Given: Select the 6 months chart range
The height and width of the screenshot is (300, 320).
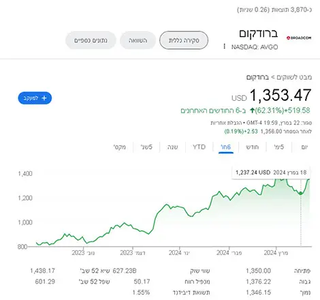Looking at the screenshot, I should pyautogui.click(x=226, y=147).
